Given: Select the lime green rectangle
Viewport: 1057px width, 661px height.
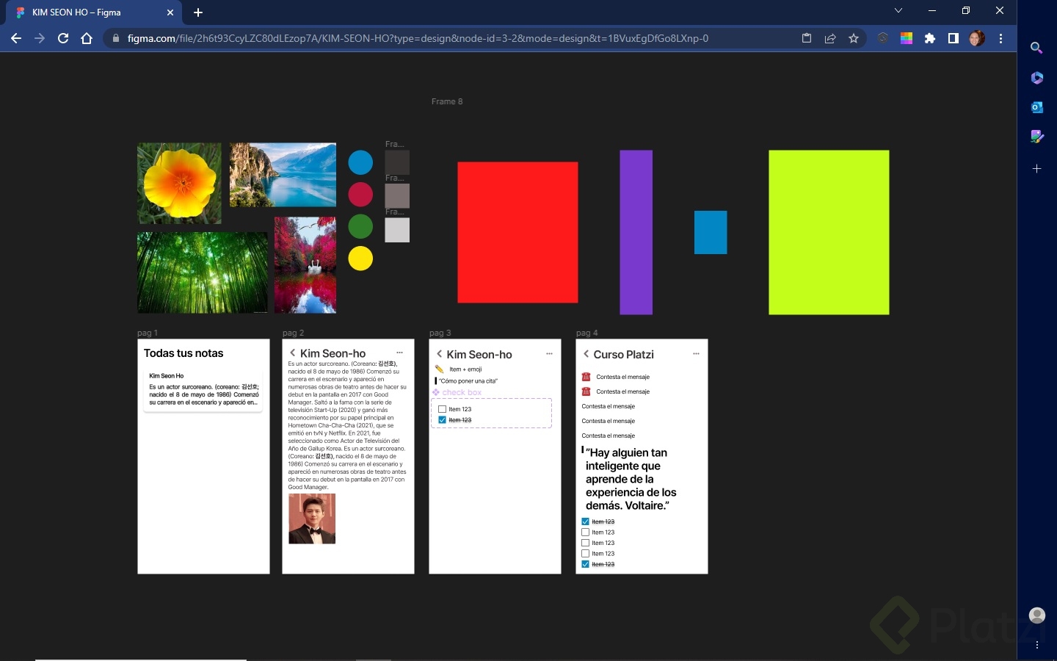Looking at the screenshot, I should 829,232.
